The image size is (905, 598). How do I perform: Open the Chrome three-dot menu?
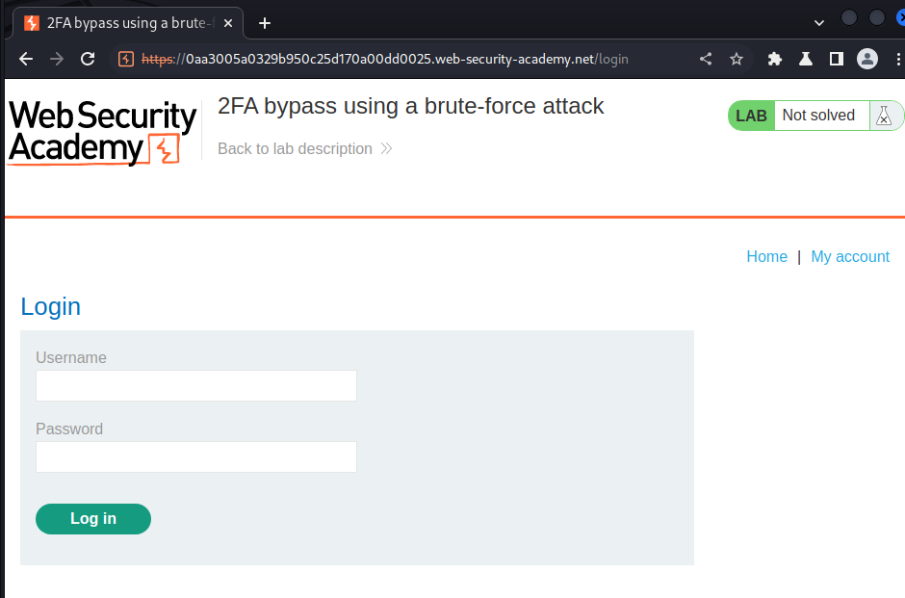tap(897, 59)
